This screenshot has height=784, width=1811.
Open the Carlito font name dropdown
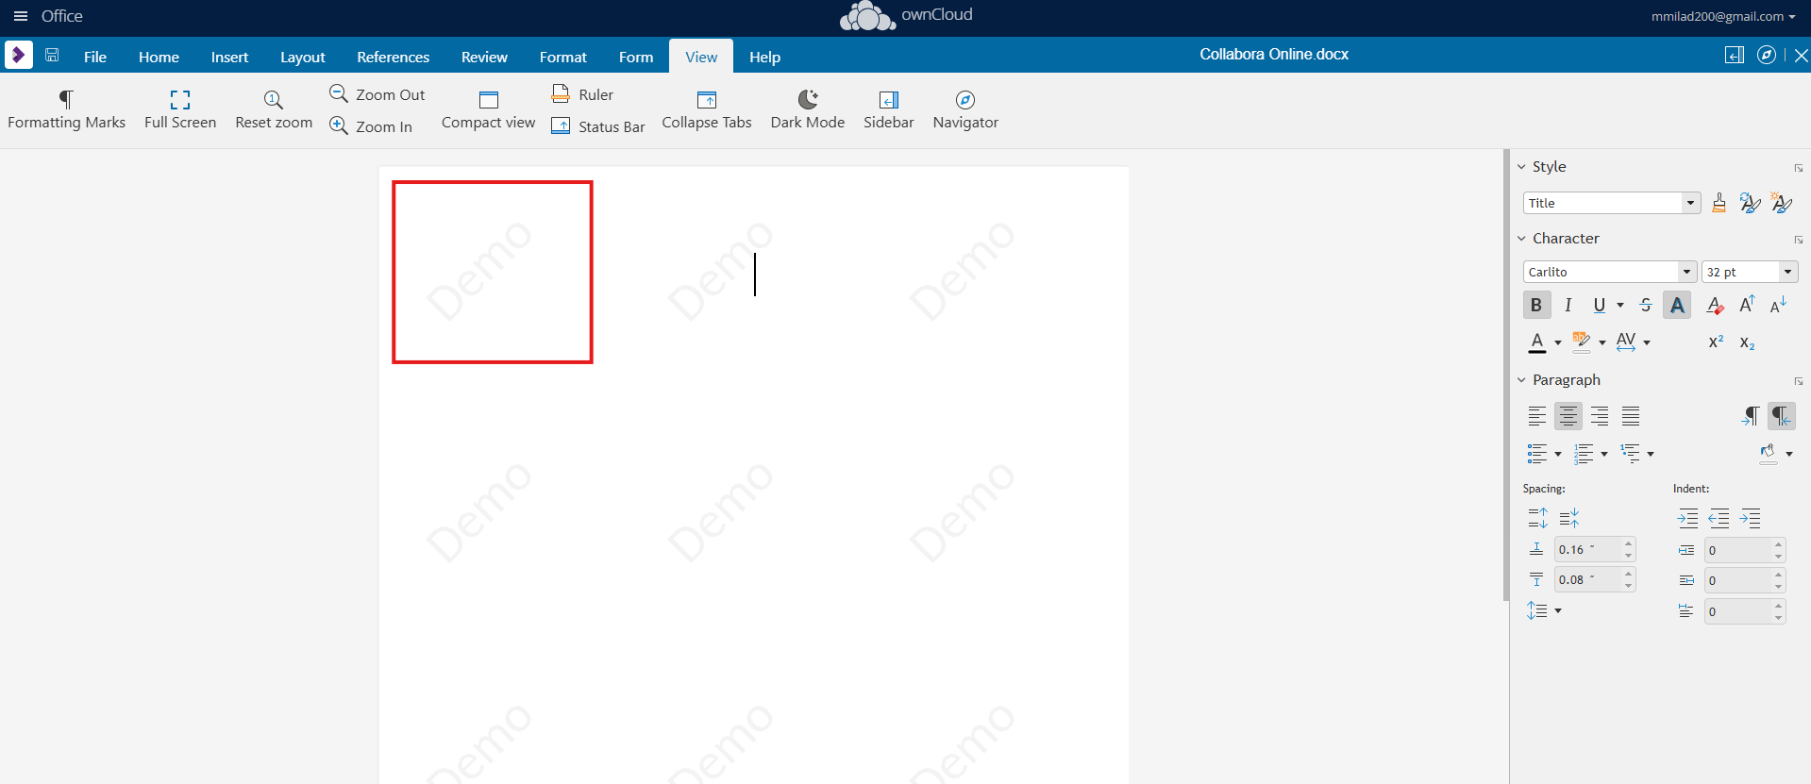(x=1686, y=272)
